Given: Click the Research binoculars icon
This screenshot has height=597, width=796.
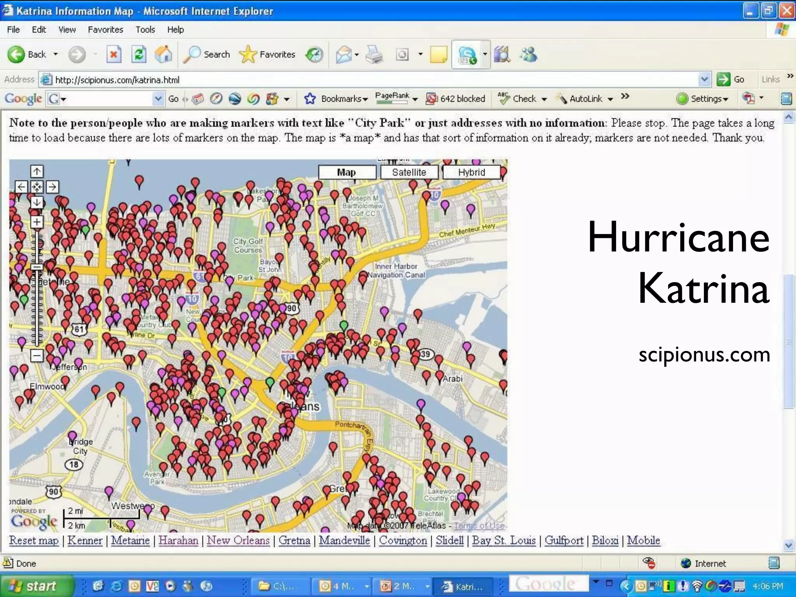Looking at the screenshot, I should click(502, 54).
